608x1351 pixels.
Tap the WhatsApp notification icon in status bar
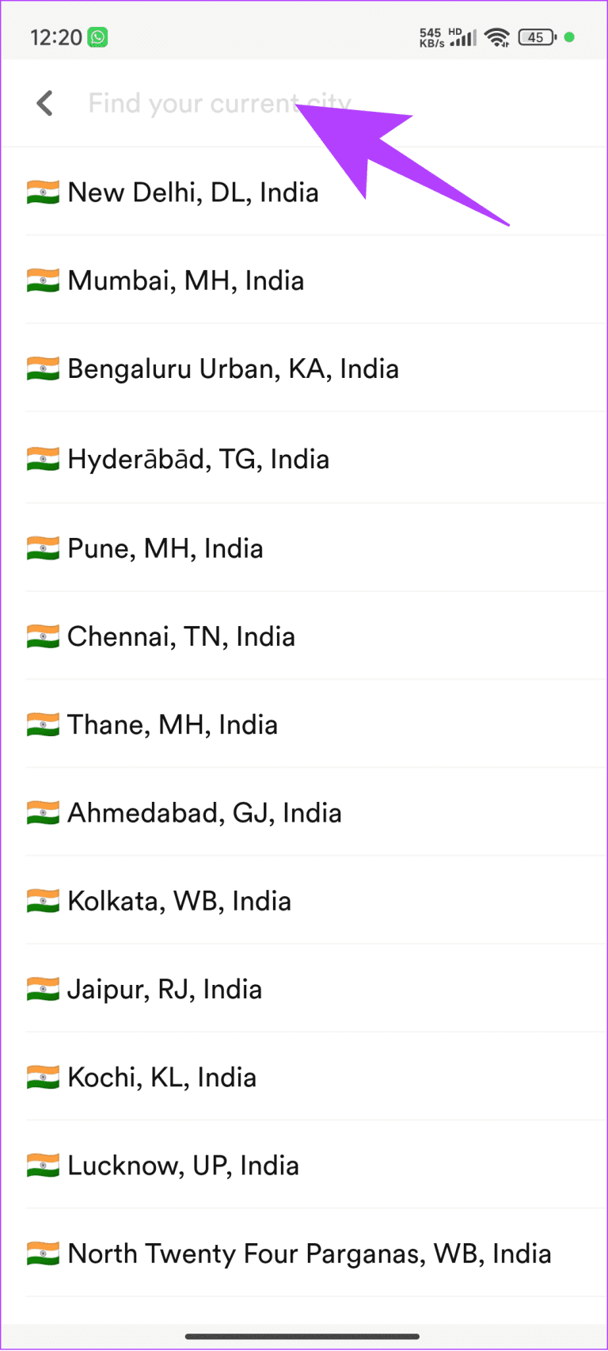pyautogui.click(x=98, y=37)
